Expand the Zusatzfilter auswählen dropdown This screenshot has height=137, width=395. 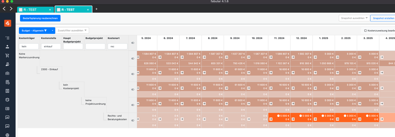coord(72,30)
